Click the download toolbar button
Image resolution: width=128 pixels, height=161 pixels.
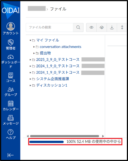pos(112,27)
